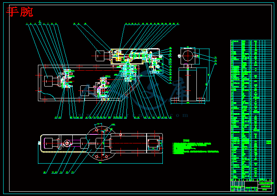Screen dimensions: 277x196
Task: Select the title block below the parts list
Action: pyautogui.click(x=251, y=186)
